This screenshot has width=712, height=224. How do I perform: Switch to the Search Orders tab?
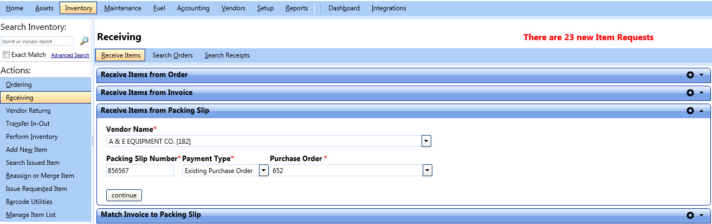(173, 55)
